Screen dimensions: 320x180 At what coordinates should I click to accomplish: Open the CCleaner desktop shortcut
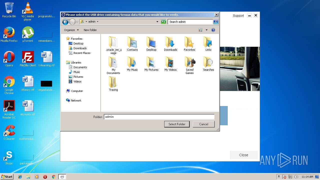click(9, 132)
